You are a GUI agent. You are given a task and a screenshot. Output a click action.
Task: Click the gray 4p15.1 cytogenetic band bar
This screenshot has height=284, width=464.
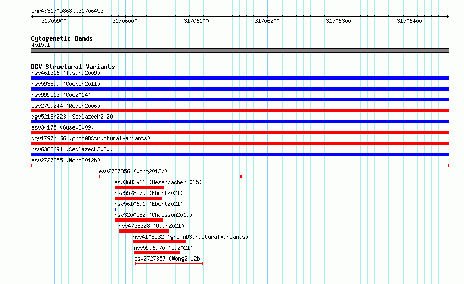point(240,50)
